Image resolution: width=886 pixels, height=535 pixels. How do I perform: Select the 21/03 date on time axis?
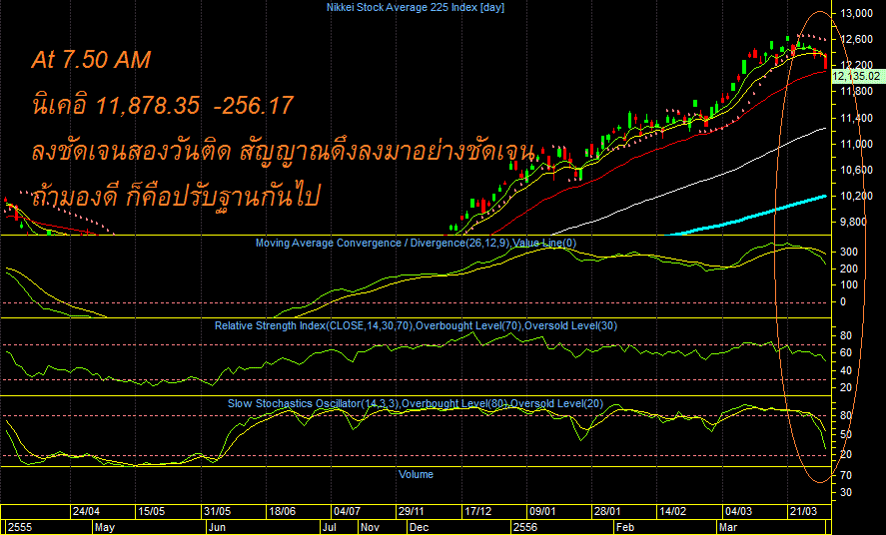(x=803, y=511)
